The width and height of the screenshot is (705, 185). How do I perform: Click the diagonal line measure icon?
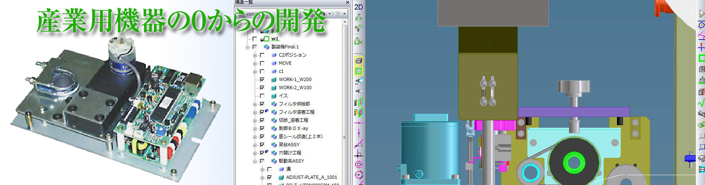358,144
